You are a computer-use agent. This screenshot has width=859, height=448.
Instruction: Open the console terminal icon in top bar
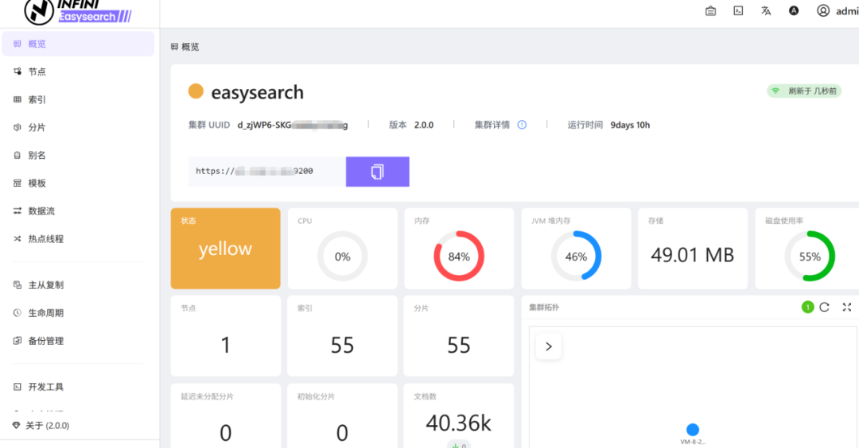point(738,11)
